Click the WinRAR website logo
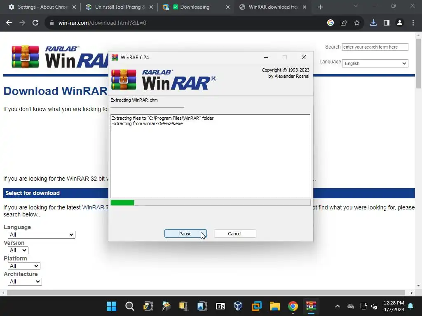Image resolution: width=422 pixels, height=316 pixels. [x=60, y=57]
